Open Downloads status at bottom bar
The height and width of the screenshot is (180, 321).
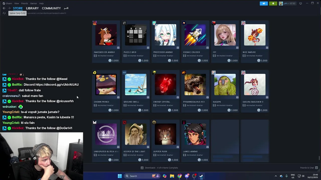coord(159,168)
